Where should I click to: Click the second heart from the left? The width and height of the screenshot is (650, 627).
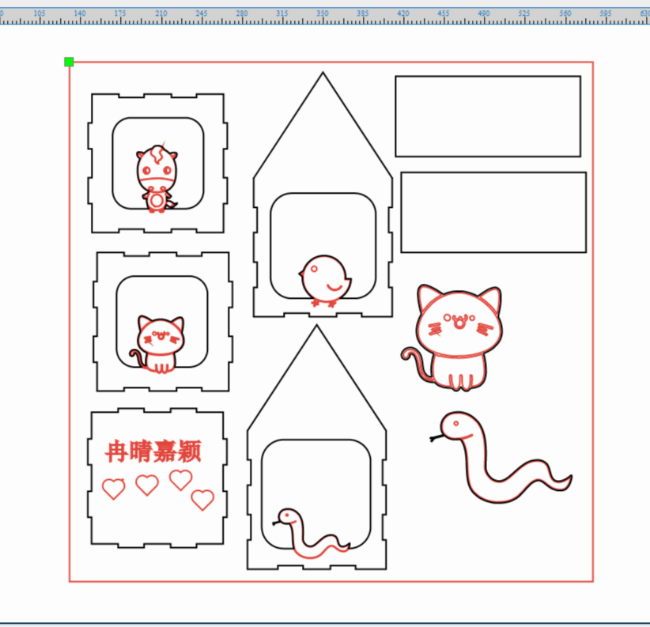click(x=147, y=485)
